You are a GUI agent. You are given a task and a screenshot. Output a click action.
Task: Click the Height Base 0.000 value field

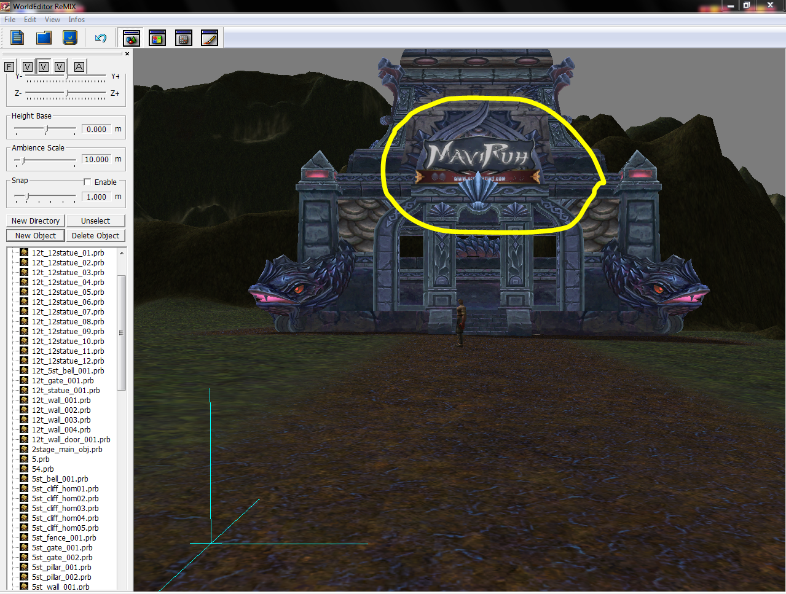[x=96, y=129]
